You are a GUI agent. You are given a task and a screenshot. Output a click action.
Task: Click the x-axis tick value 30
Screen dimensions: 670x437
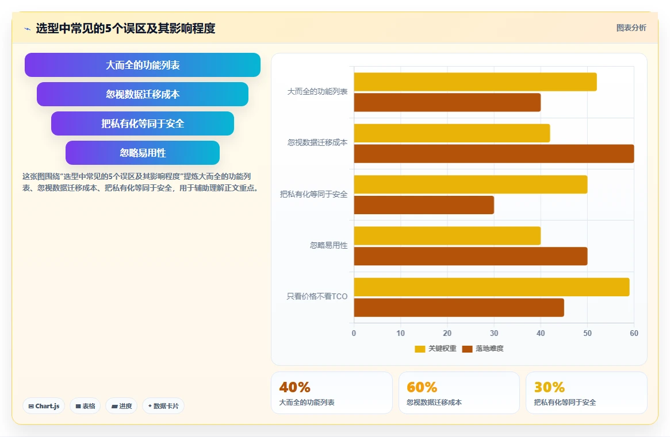(494, 333)
